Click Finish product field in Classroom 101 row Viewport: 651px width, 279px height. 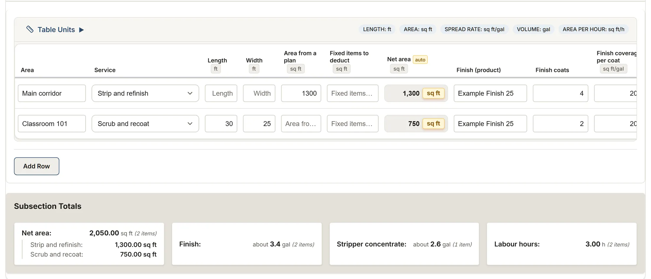(490, 124)
